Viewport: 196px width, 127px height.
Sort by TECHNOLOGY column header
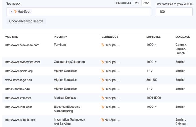(x=109, y=37)
